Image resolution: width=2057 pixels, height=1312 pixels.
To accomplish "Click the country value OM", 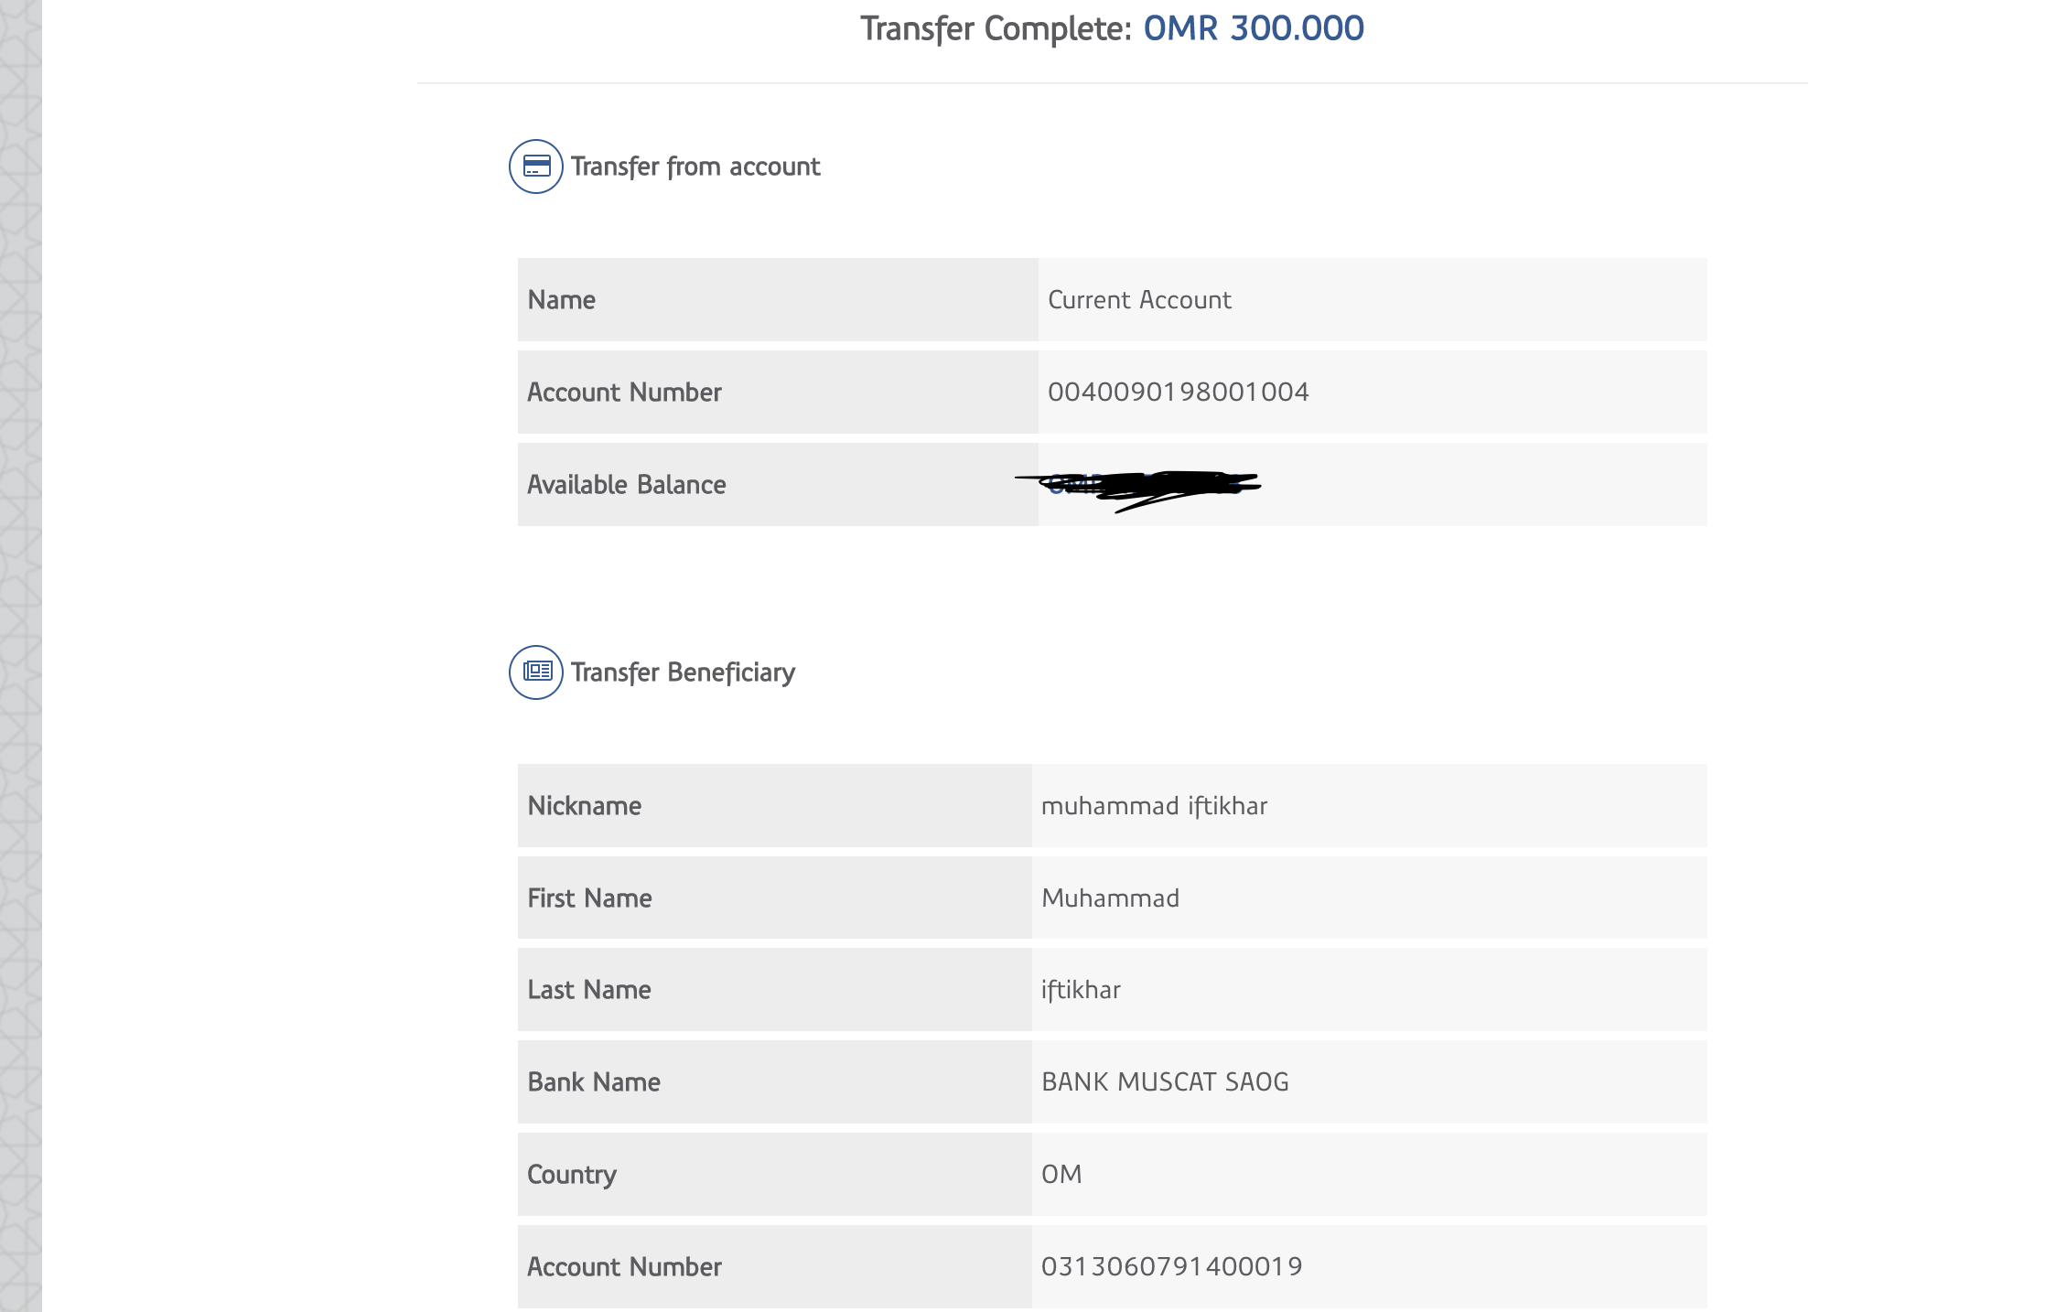I will pos(1061,1175).
